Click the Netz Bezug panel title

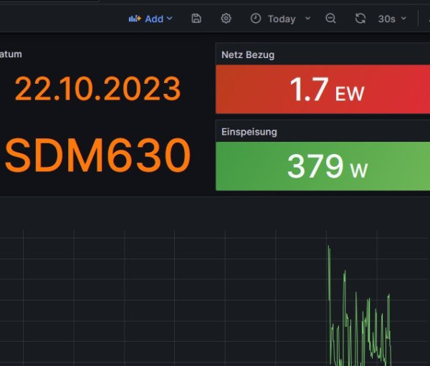pyautogui.click(x=248, y=54)
